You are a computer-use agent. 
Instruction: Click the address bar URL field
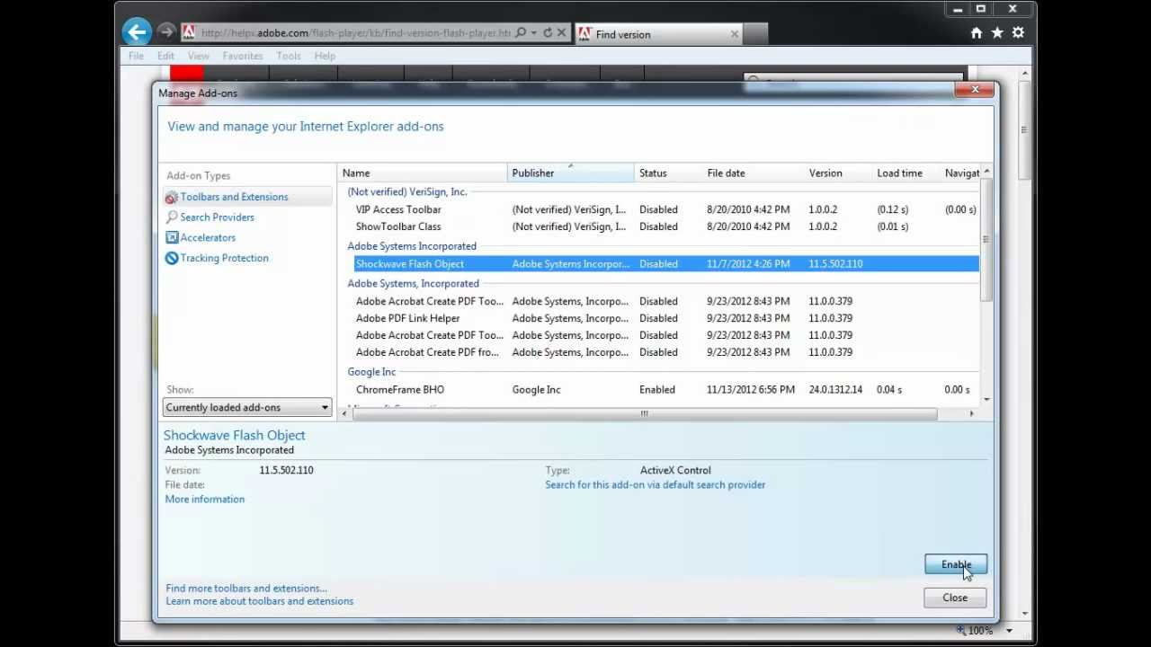coord(355,33)
